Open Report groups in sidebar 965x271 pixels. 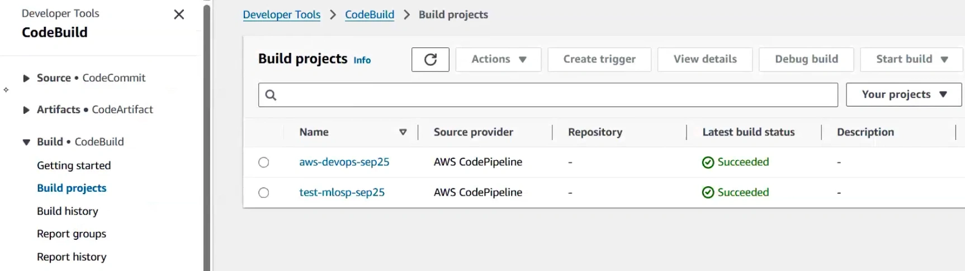[x=72, y=234]
